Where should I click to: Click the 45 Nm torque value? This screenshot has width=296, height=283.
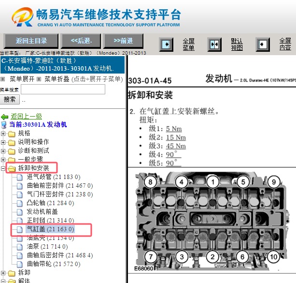pos(176,146)
